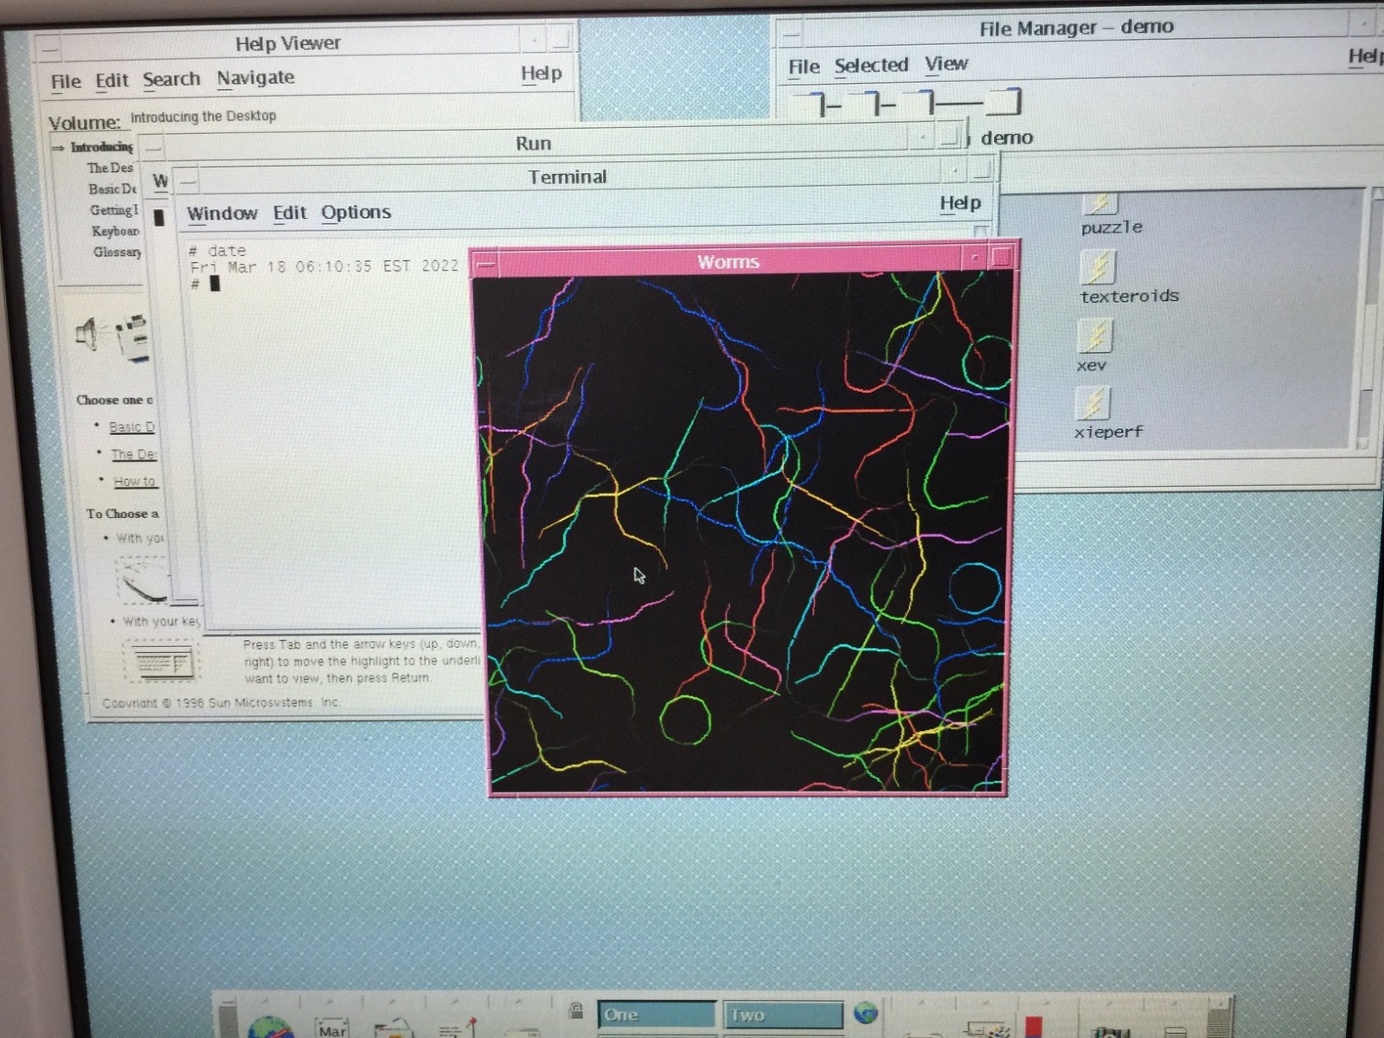Screen dimensions: 1384x1038
Task: Follow the 'How to' link in Help Viewer
Action: (134, 482)
